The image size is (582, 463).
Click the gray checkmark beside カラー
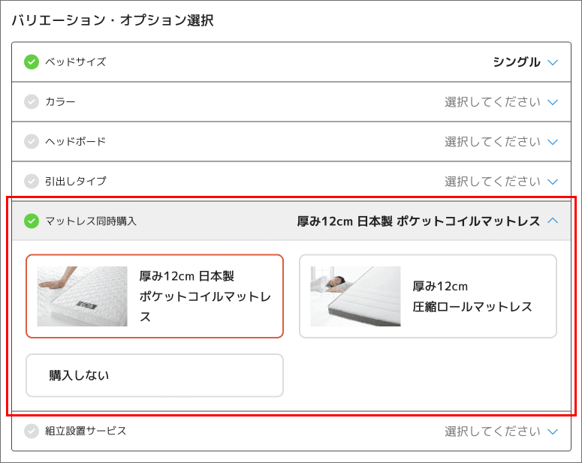(32, 101)
